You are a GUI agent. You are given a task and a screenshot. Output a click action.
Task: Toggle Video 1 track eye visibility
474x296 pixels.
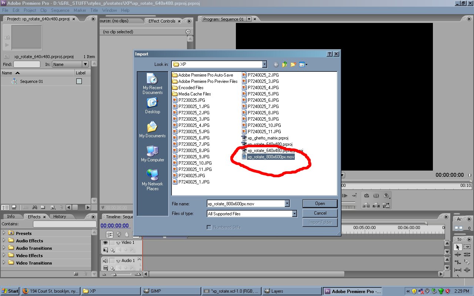(x=106, y=243)
